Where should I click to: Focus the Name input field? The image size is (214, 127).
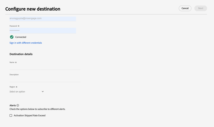(x=45, y=67)
